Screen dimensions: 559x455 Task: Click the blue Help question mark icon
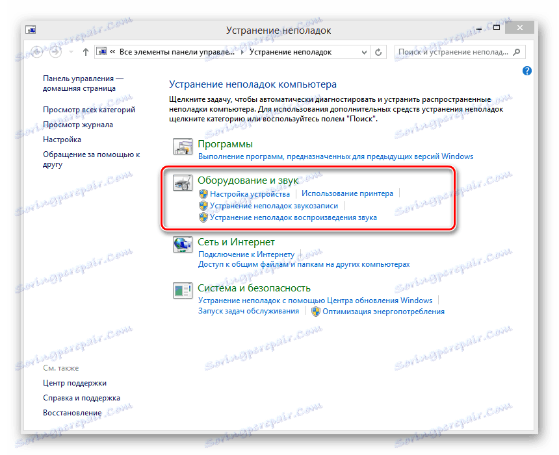tap(526, 71)
